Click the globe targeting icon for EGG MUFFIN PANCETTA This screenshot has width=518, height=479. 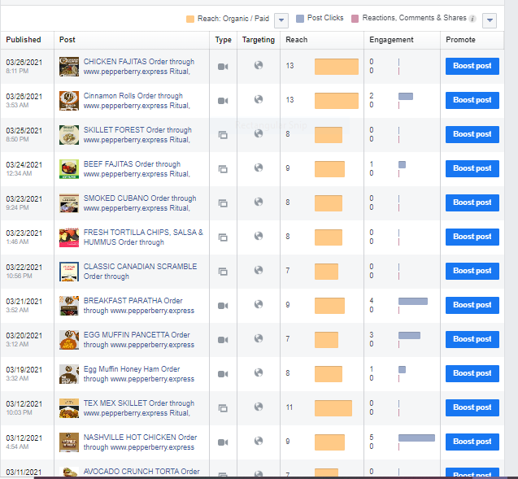pos(259,338)
